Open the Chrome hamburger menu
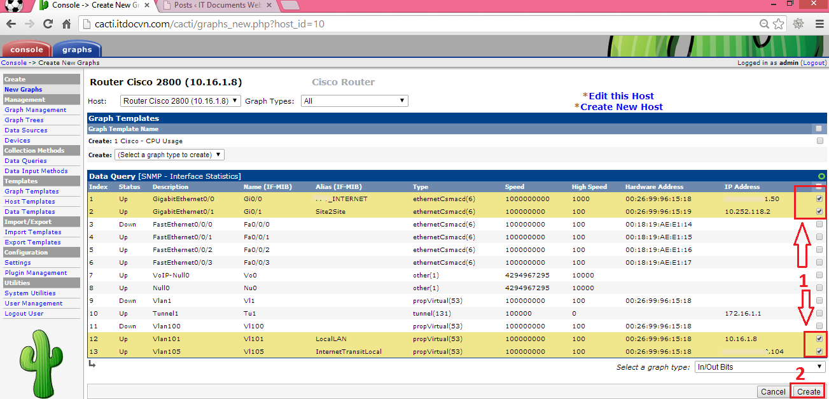The image size is (829, 399). (818, 24)
